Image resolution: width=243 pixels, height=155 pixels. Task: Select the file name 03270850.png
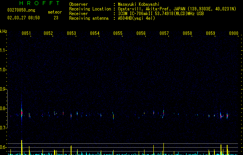point(21,10)
